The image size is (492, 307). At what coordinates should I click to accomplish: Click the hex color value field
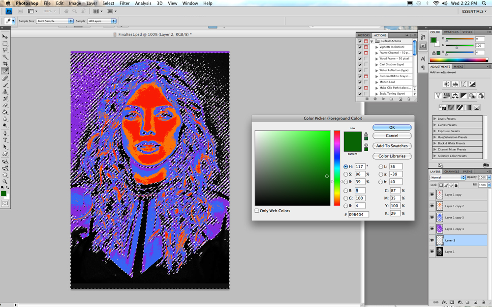click(x=358, y=215)
